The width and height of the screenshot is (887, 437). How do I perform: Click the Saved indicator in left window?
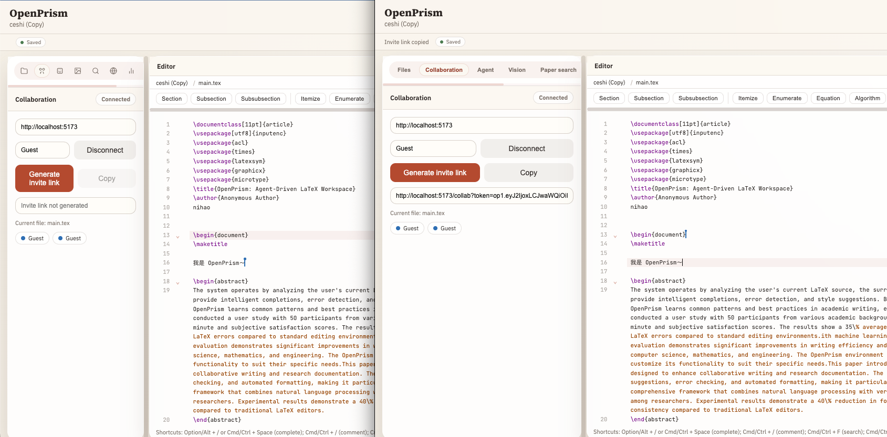tap(30, 42)
